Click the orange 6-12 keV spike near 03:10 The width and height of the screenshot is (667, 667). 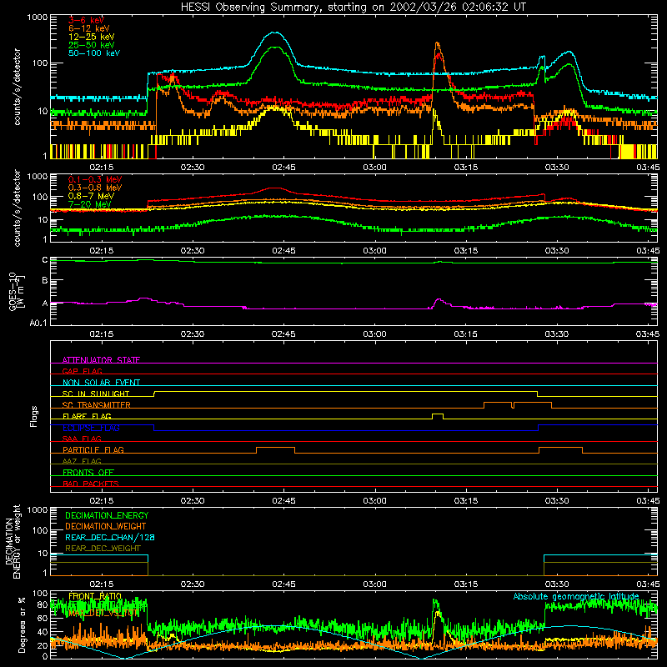pyautogui.click(x=437, y=45)
